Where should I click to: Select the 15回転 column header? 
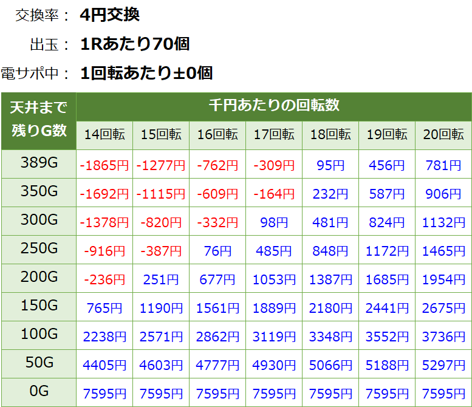[x=161, y=135]
